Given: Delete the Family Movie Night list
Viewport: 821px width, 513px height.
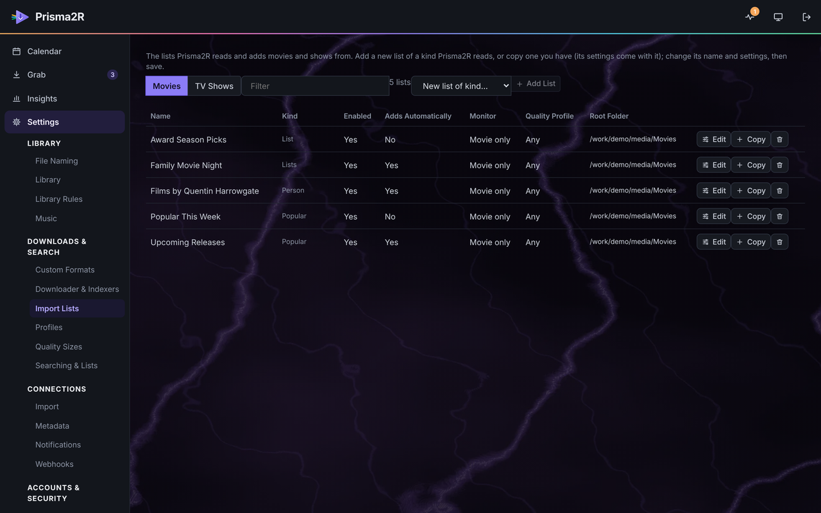Looking at the screenshot, I should pyautogui.click(x=779, y=165).
